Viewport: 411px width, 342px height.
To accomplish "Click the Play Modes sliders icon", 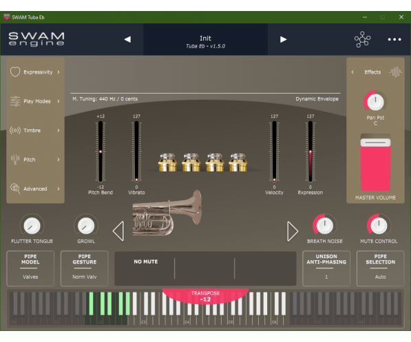I will point(15,101).
